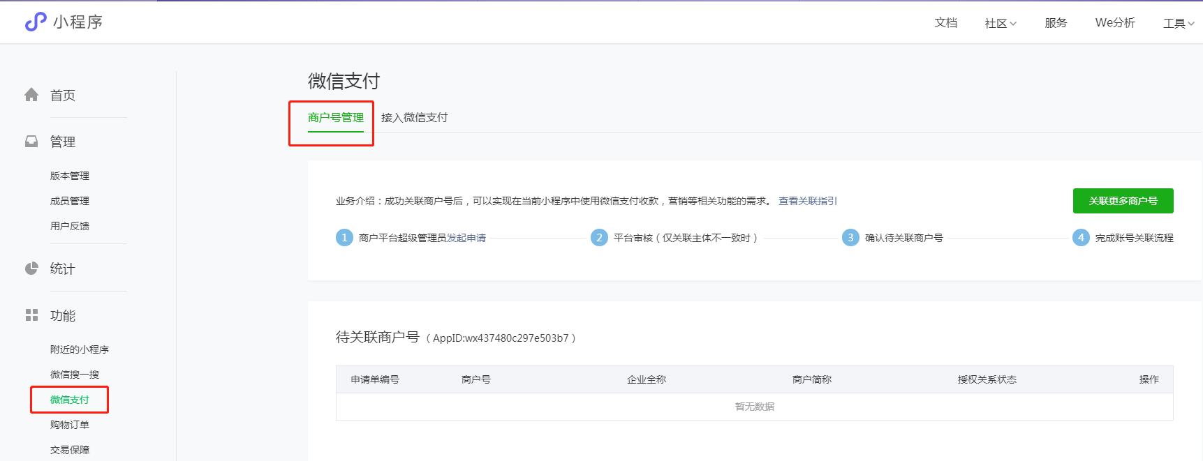The height and width of the screenshot is (461, 1203).
Task: Click the 微信支付 page title
Action: tap(344, 82)
